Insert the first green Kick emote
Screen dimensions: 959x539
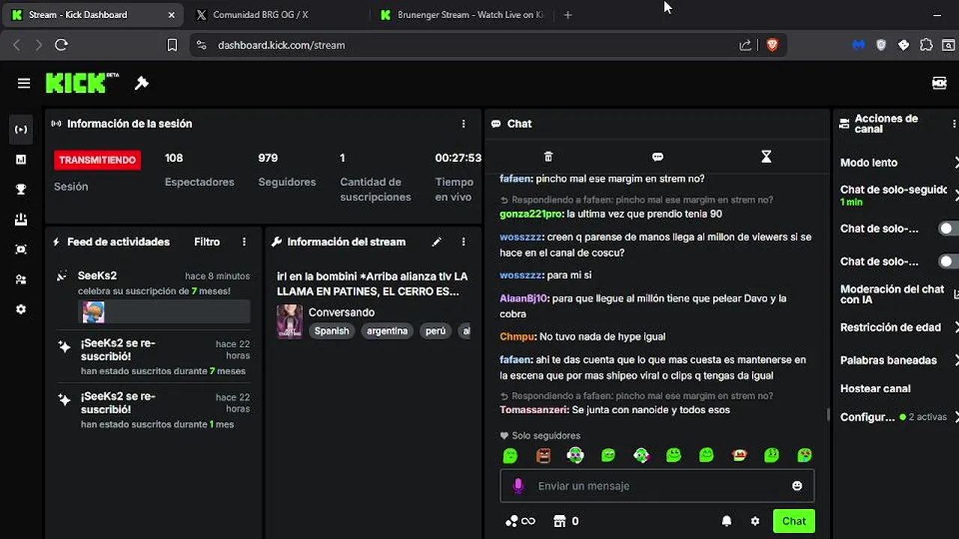pyautogui.click(x=510, y=455)
